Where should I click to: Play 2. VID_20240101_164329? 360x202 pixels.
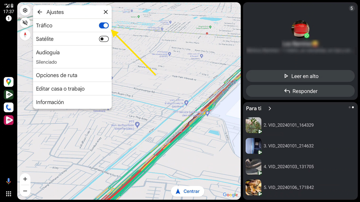pyautogui.click(x=300, y=125)
